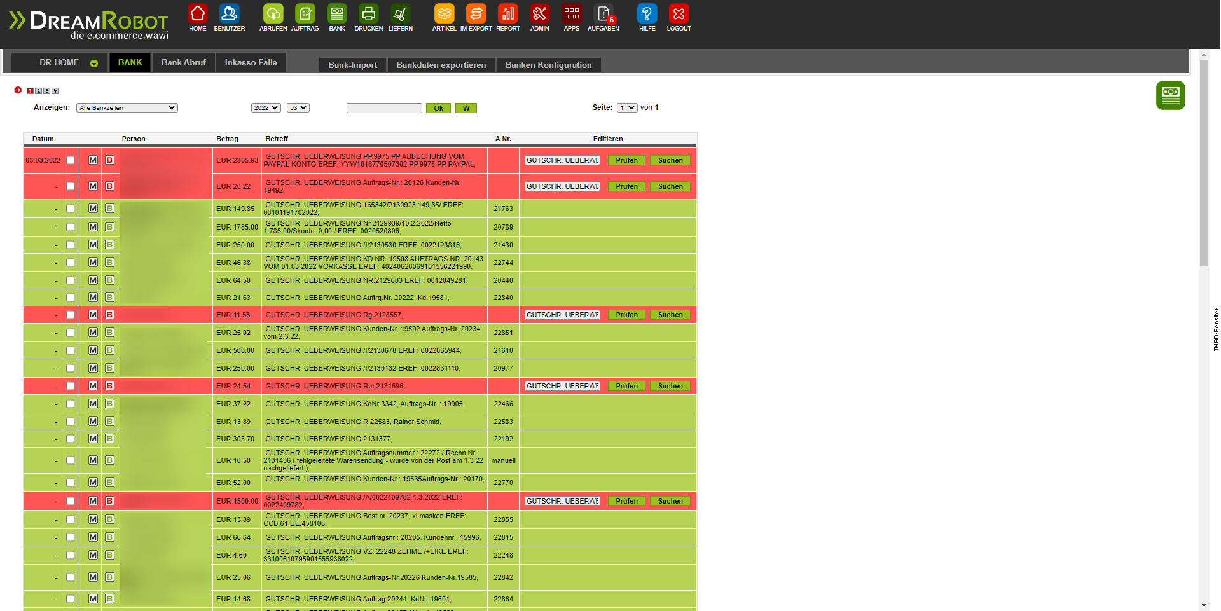This screenshot has height=611, width=1221.
Task: Open AUFGABEN tasks icon with badge
Action: (x=603, y=14)
